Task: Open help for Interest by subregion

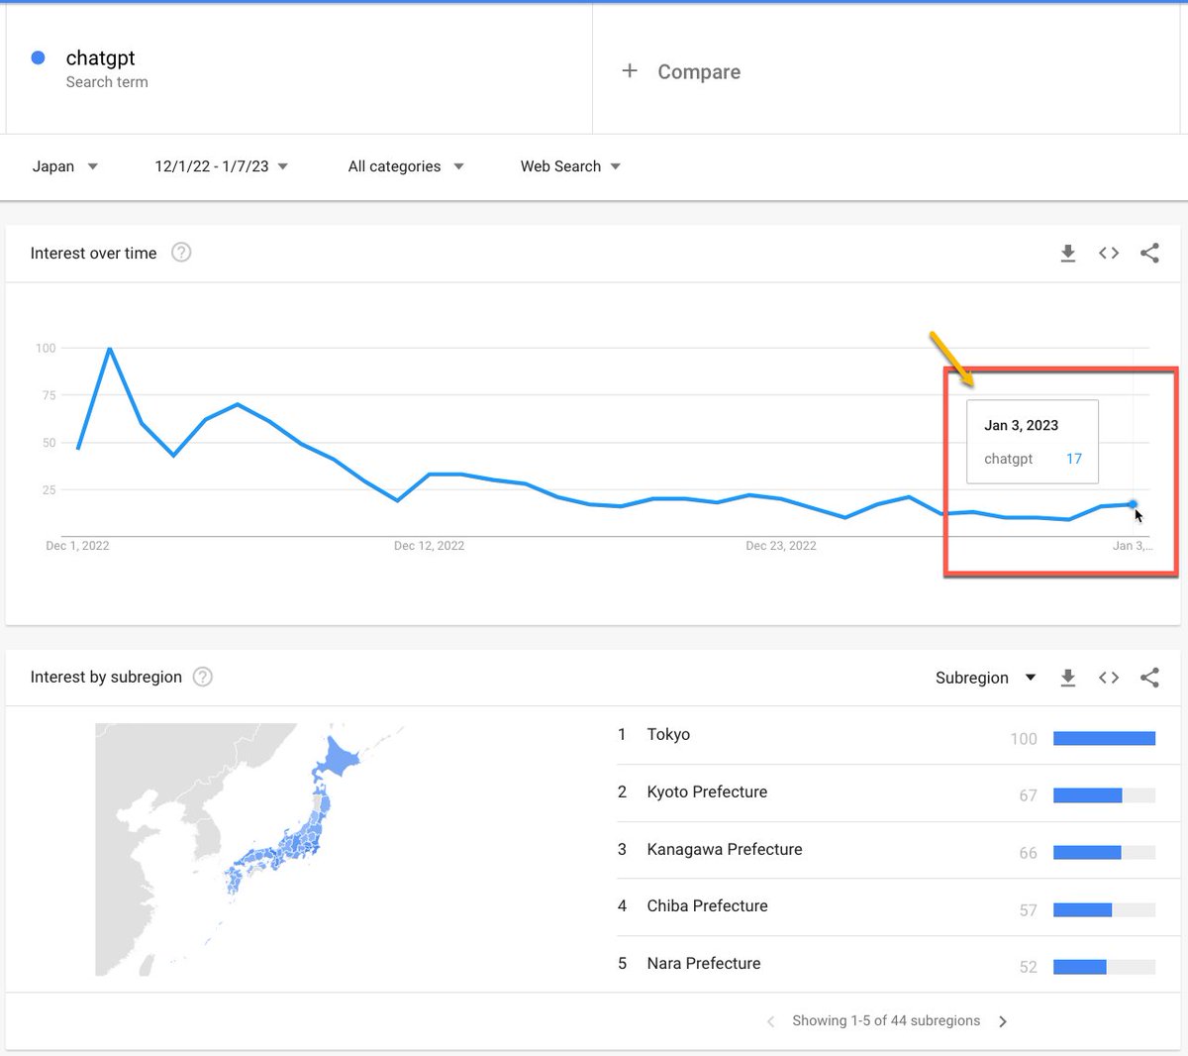Action: [203, 677]
